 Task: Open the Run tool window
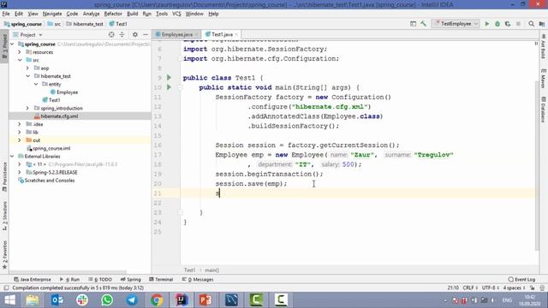click(69, 280)
